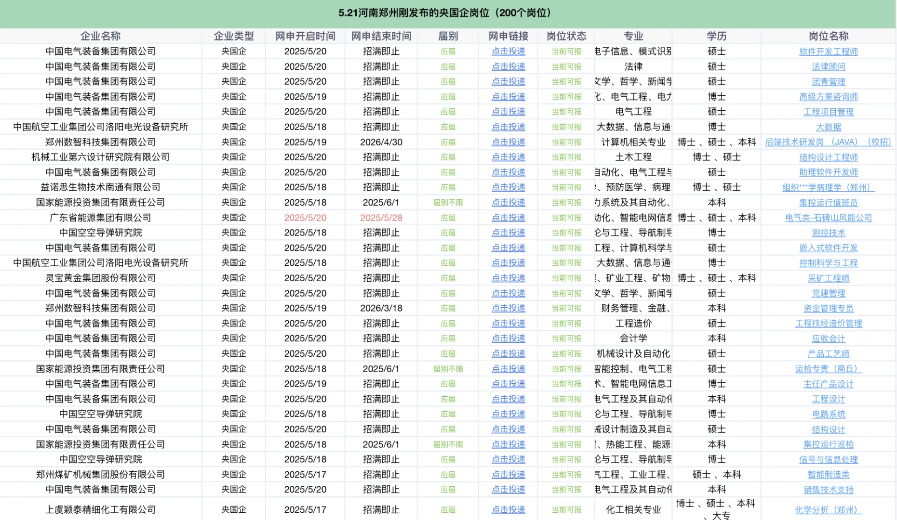Select the red 2025/5/28 end date cell

[381, 218]
